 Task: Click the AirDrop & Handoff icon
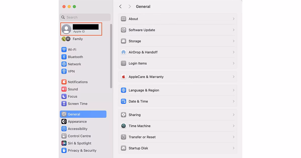coord(123,52)
